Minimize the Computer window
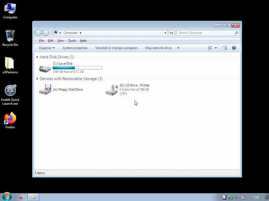The image size is (269, 201). click(x=218, y=26)
